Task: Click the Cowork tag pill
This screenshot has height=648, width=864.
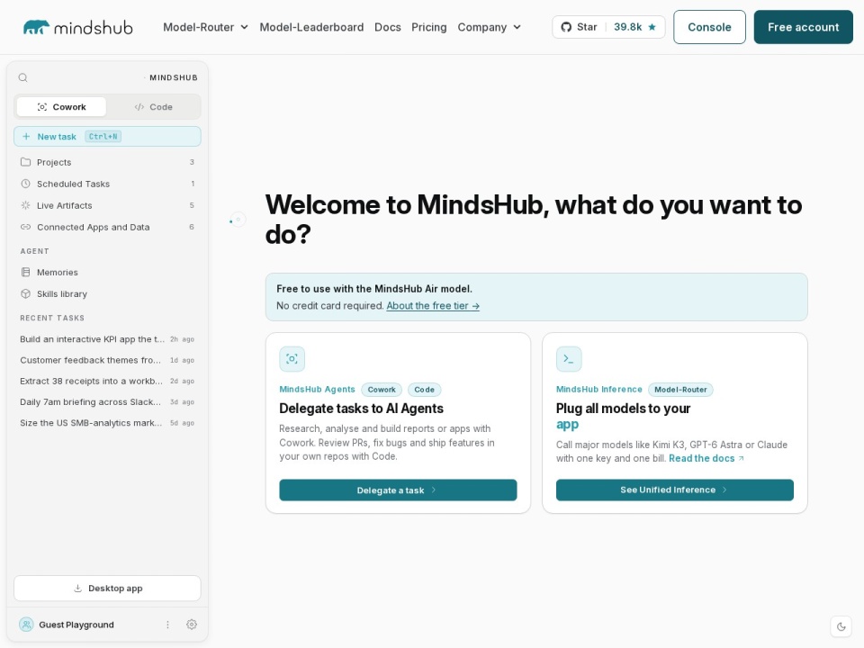Action: point(382,390)
